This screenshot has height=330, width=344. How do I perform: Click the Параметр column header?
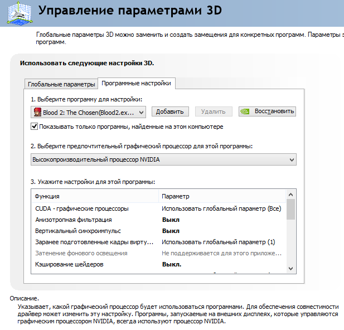[222, 196]
